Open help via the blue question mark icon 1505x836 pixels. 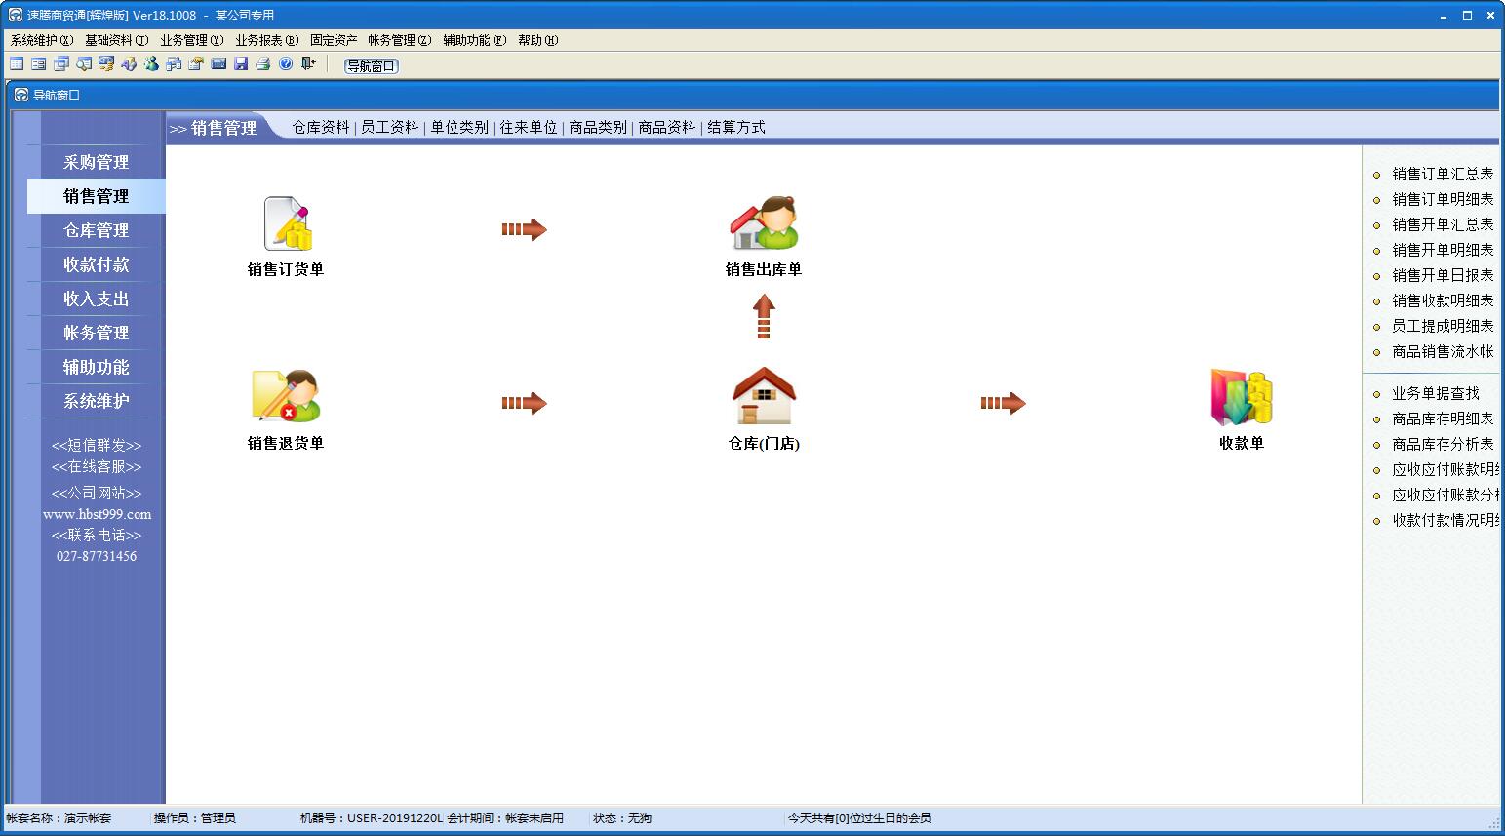pos(286,64)
